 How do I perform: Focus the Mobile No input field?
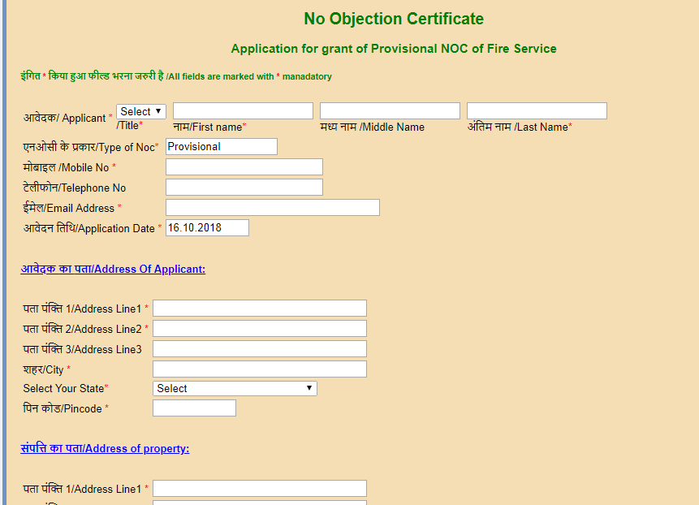244,166
